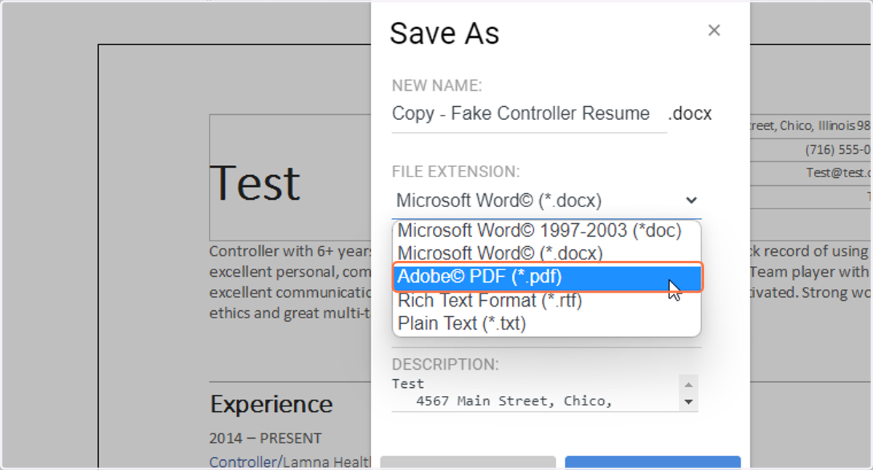Select Adobe PDF (*.pdf) format
The image size is (873, 470).
point(546,277)
